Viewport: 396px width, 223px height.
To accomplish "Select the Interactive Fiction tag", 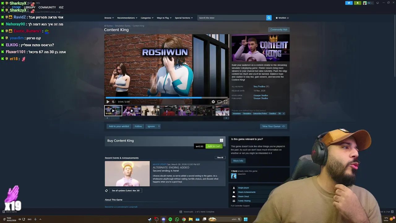I will [x=260, y=114].
